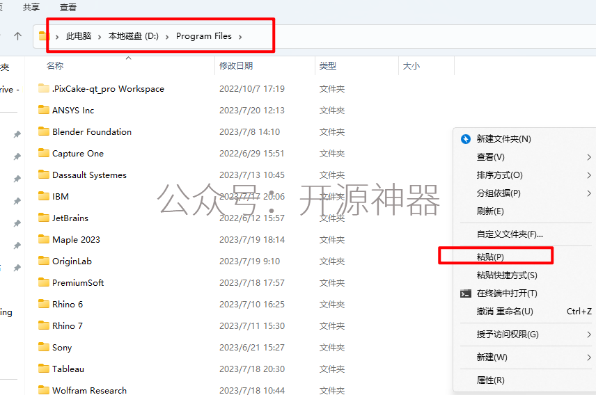Click the 文件夹 type of OriginLab

point(332,261)
